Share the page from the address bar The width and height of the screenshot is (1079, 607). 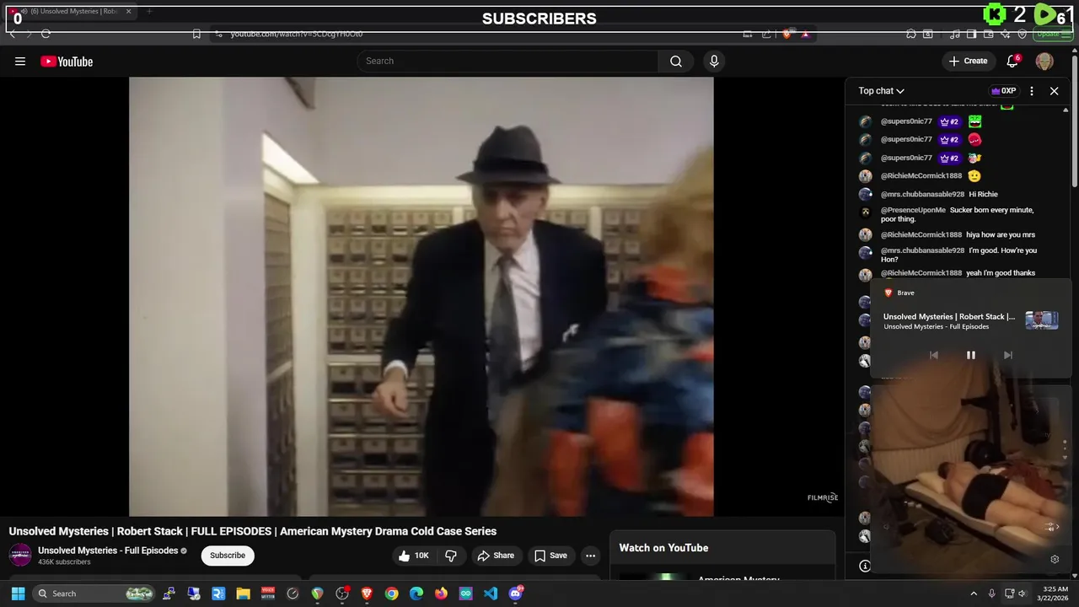[x=766, y=34]
